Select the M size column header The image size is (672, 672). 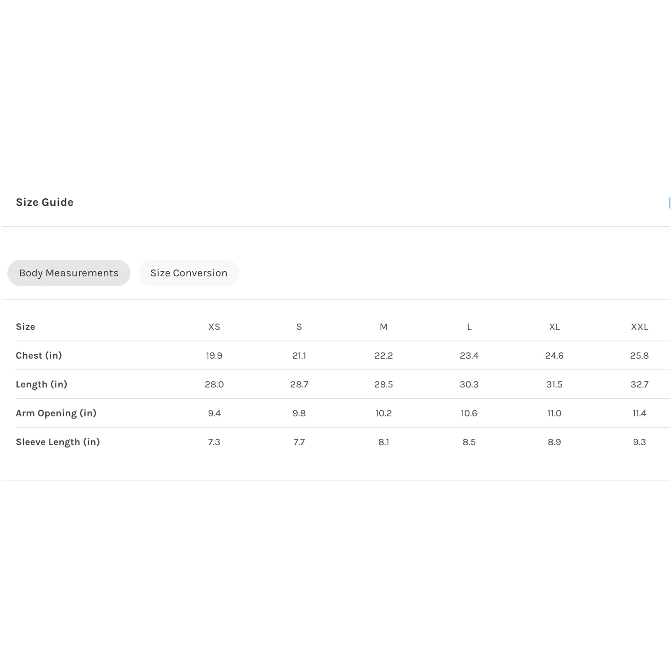pos(384,327)
